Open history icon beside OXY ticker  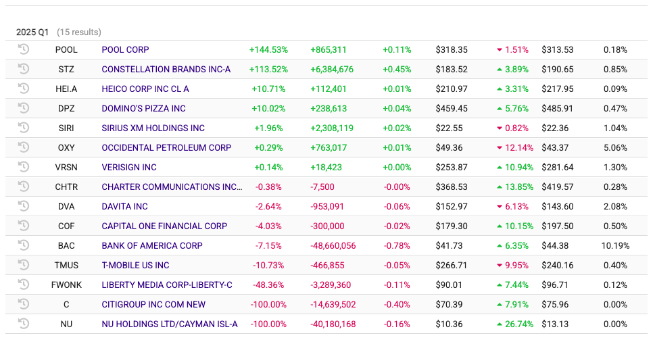[24, 147]
